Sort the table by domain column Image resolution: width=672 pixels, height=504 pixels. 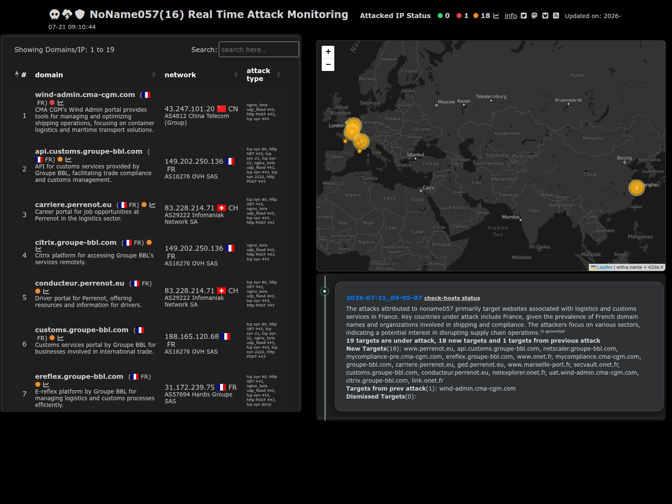(x=95, y=75)
